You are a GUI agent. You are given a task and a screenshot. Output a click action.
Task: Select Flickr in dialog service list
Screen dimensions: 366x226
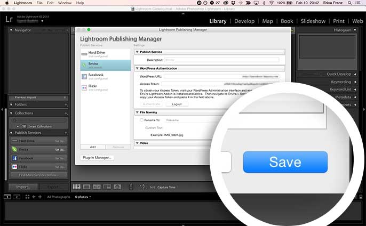click(x=106, y=87)
